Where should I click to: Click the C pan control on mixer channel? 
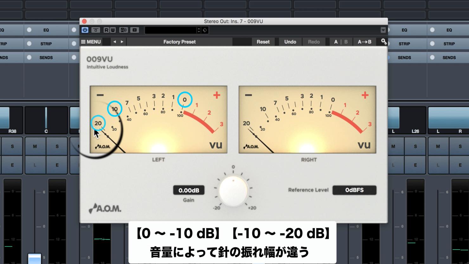(46, 120)
